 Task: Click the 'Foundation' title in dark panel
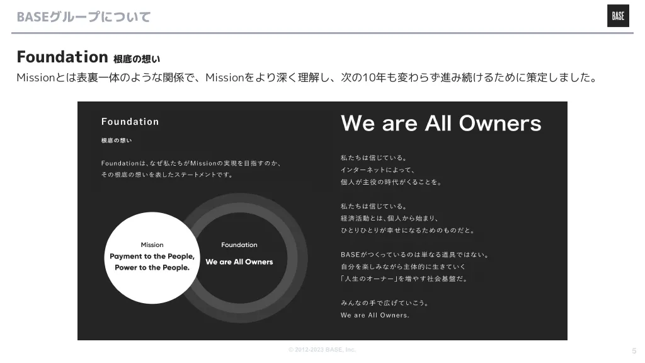tap(130, 122)
